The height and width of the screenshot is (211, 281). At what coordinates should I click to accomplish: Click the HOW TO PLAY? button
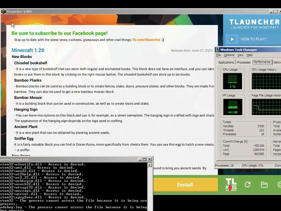[253, 39]
